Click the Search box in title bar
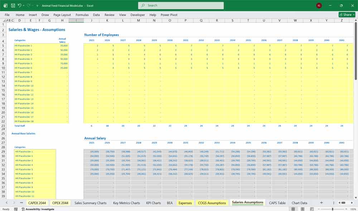Screen dimensions: 358x211 181,5
